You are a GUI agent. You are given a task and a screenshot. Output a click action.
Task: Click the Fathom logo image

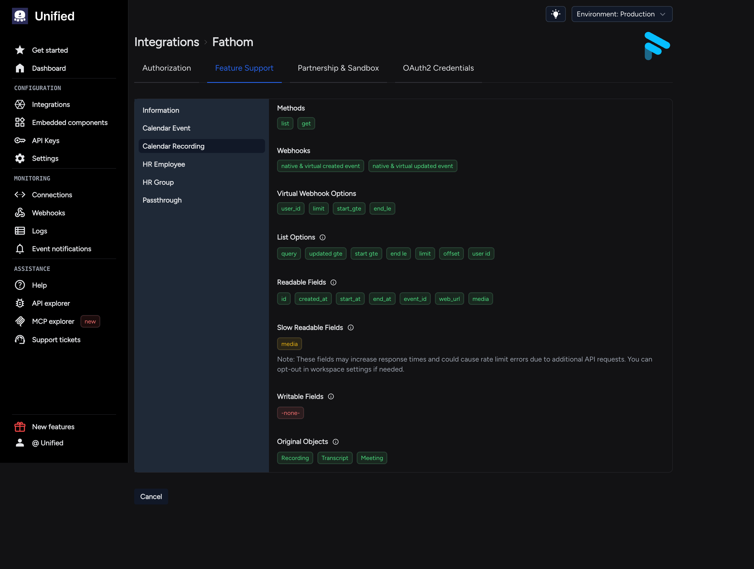(657, 46)
